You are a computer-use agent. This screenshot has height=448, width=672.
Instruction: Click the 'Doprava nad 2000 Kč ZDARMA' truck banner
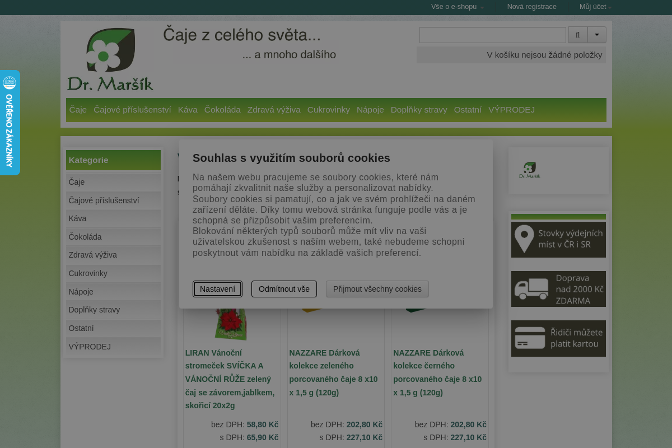point(558,289)
